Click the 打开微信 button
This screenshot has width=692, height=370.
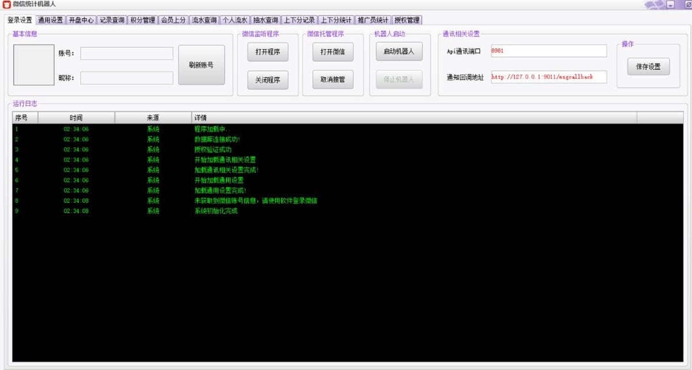pyautogui.click(x=333, y=52)
